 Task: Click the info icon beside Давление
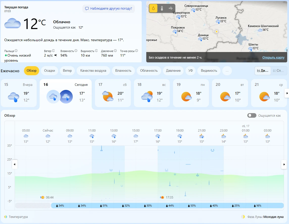click(115, 51)
